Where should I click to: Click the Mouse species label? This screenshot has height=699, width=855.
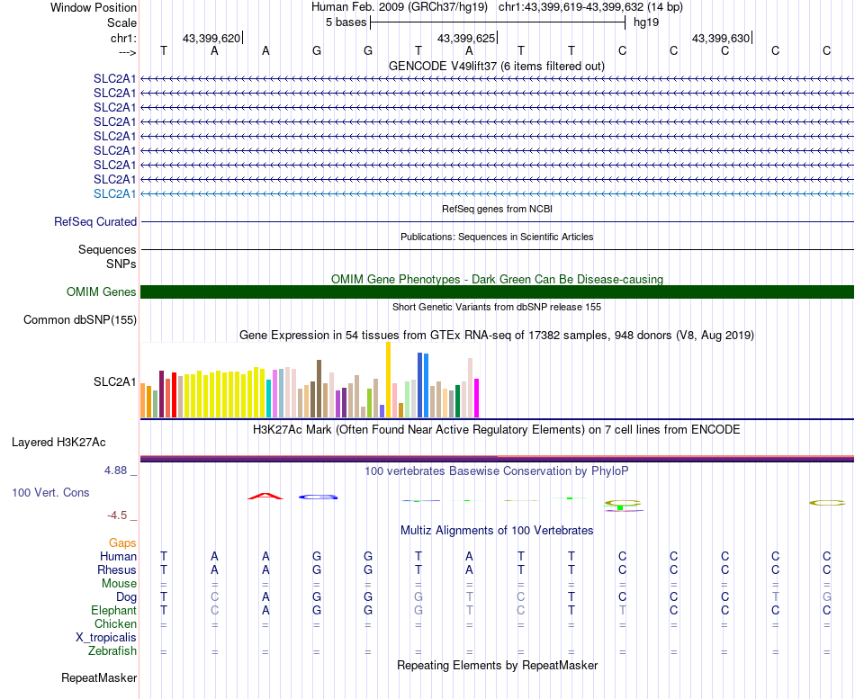119,584
